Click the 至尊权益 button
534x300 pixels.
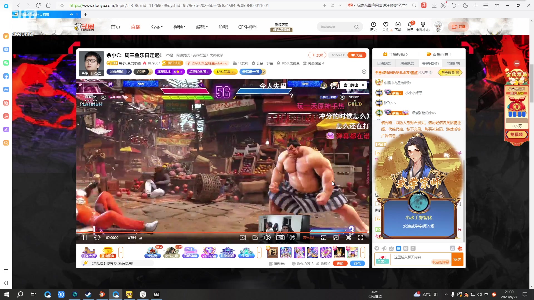450,72
